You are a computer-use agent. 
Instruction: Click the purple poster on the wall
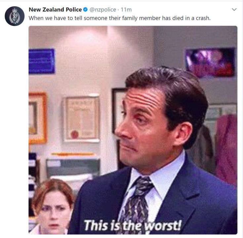pyautogui.click(x=211, y=62)
